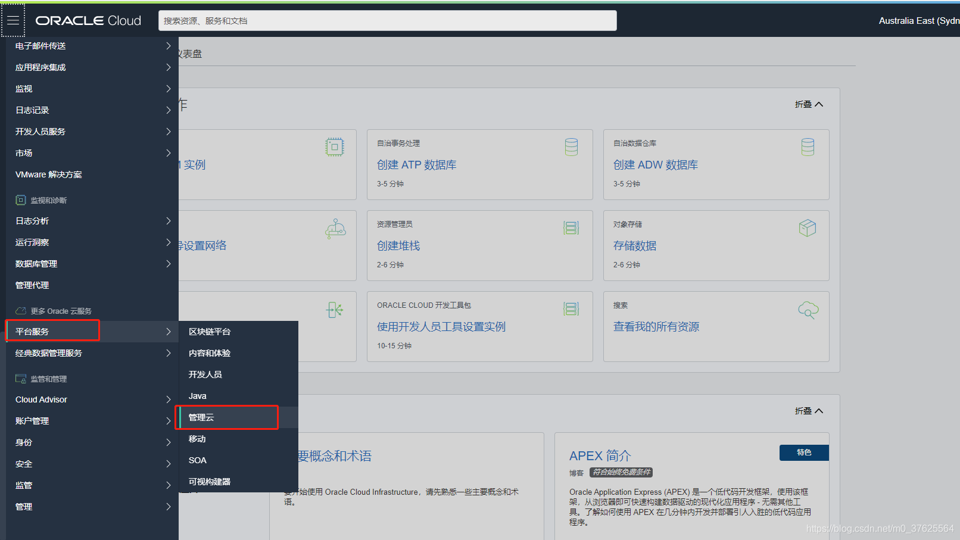This screenshot has width=960, height=540.
Task: Select 管理云 in submenu
Action: [x=238, y=417]
